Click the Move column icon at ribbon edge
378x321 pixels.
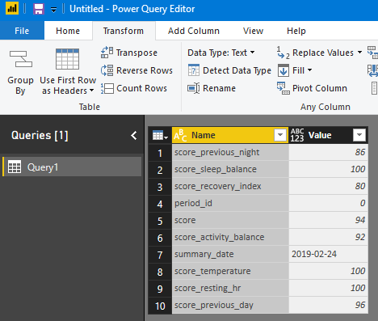pyautogui.click(x=373, y=70)
